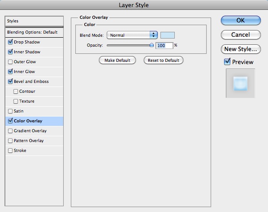Viewport: 268px width, 212px height.
Task: Toggle the Preview checkbox
Action: (227, 61)
